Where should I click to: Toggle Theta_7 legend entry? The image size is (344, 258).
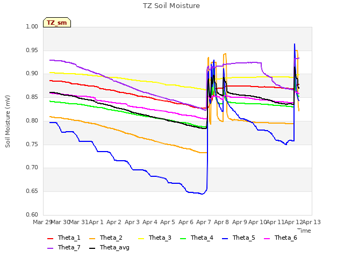tap(64, 247)
